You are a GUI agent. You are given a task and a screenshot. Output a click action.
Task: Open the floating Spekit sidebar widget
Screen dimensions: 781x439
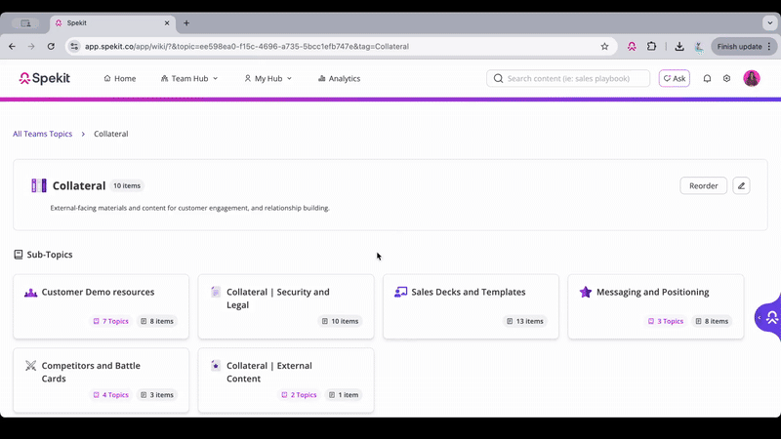click(768, 317)
